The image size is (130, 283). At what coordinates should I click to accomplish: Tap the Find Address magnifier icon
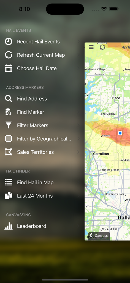tap(9, 99)
